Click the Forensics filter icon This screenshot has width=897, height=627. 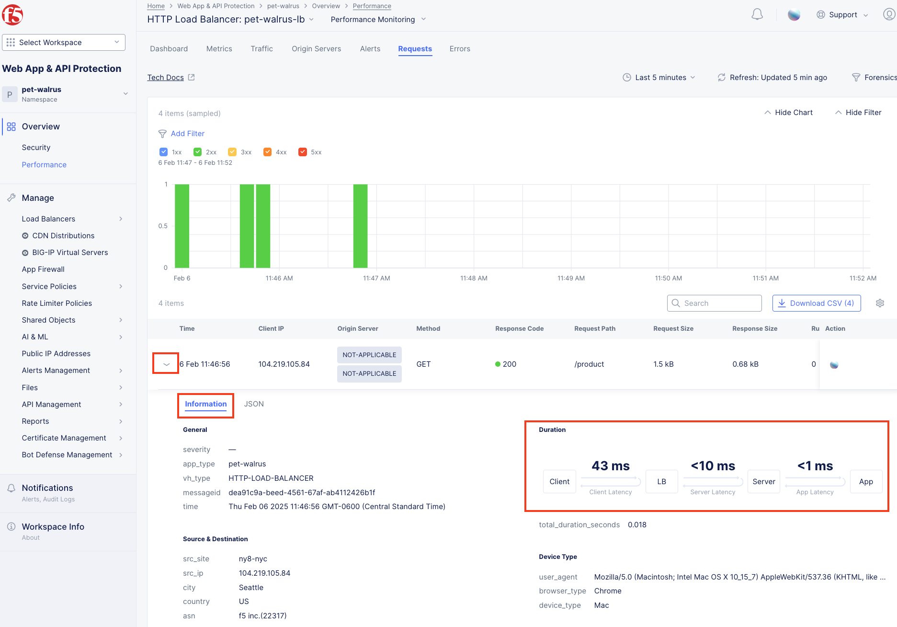[x=856, y=77]
